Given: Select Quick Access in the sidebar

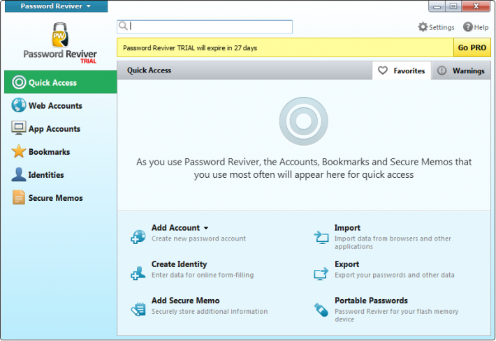Looking at the screenshot, I should tap(60, 82).
